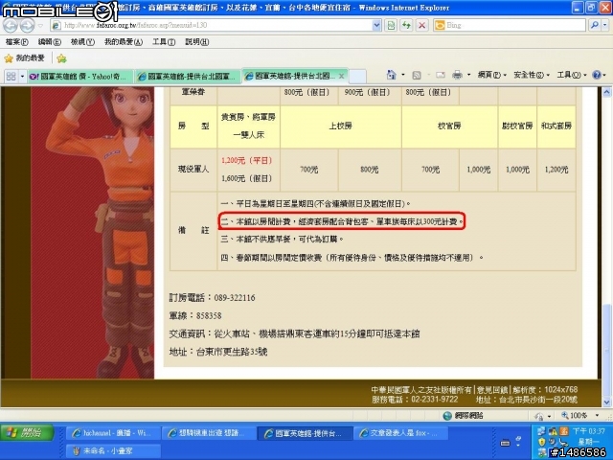
Task: Click the language bar keyboard icon
Action: click(505, 443)
